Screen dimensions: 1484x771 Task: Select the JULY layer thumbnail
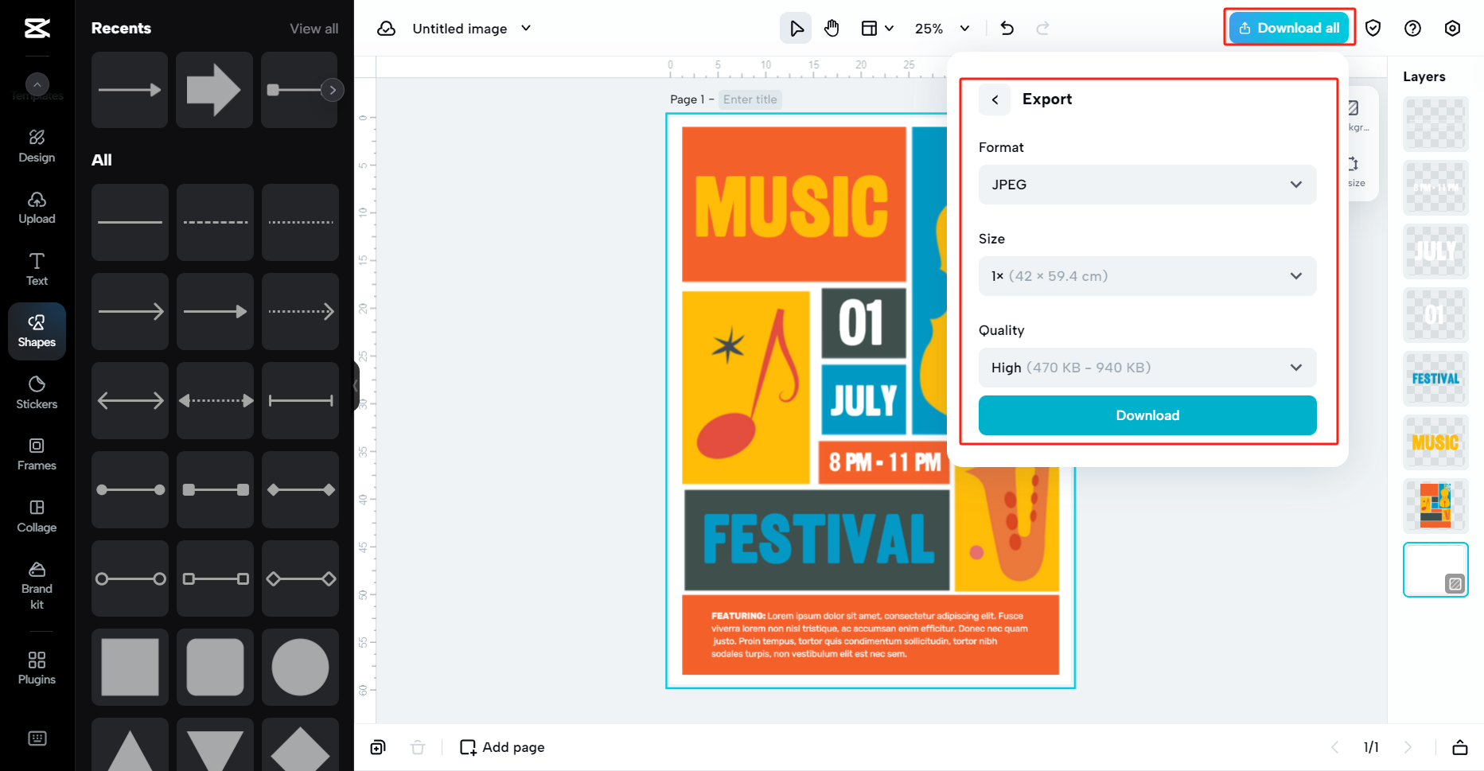coord(1435,251)
